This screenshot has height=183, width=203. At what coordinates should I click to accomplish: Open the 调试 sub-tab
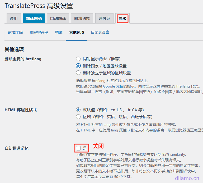(x=59, y=32)
